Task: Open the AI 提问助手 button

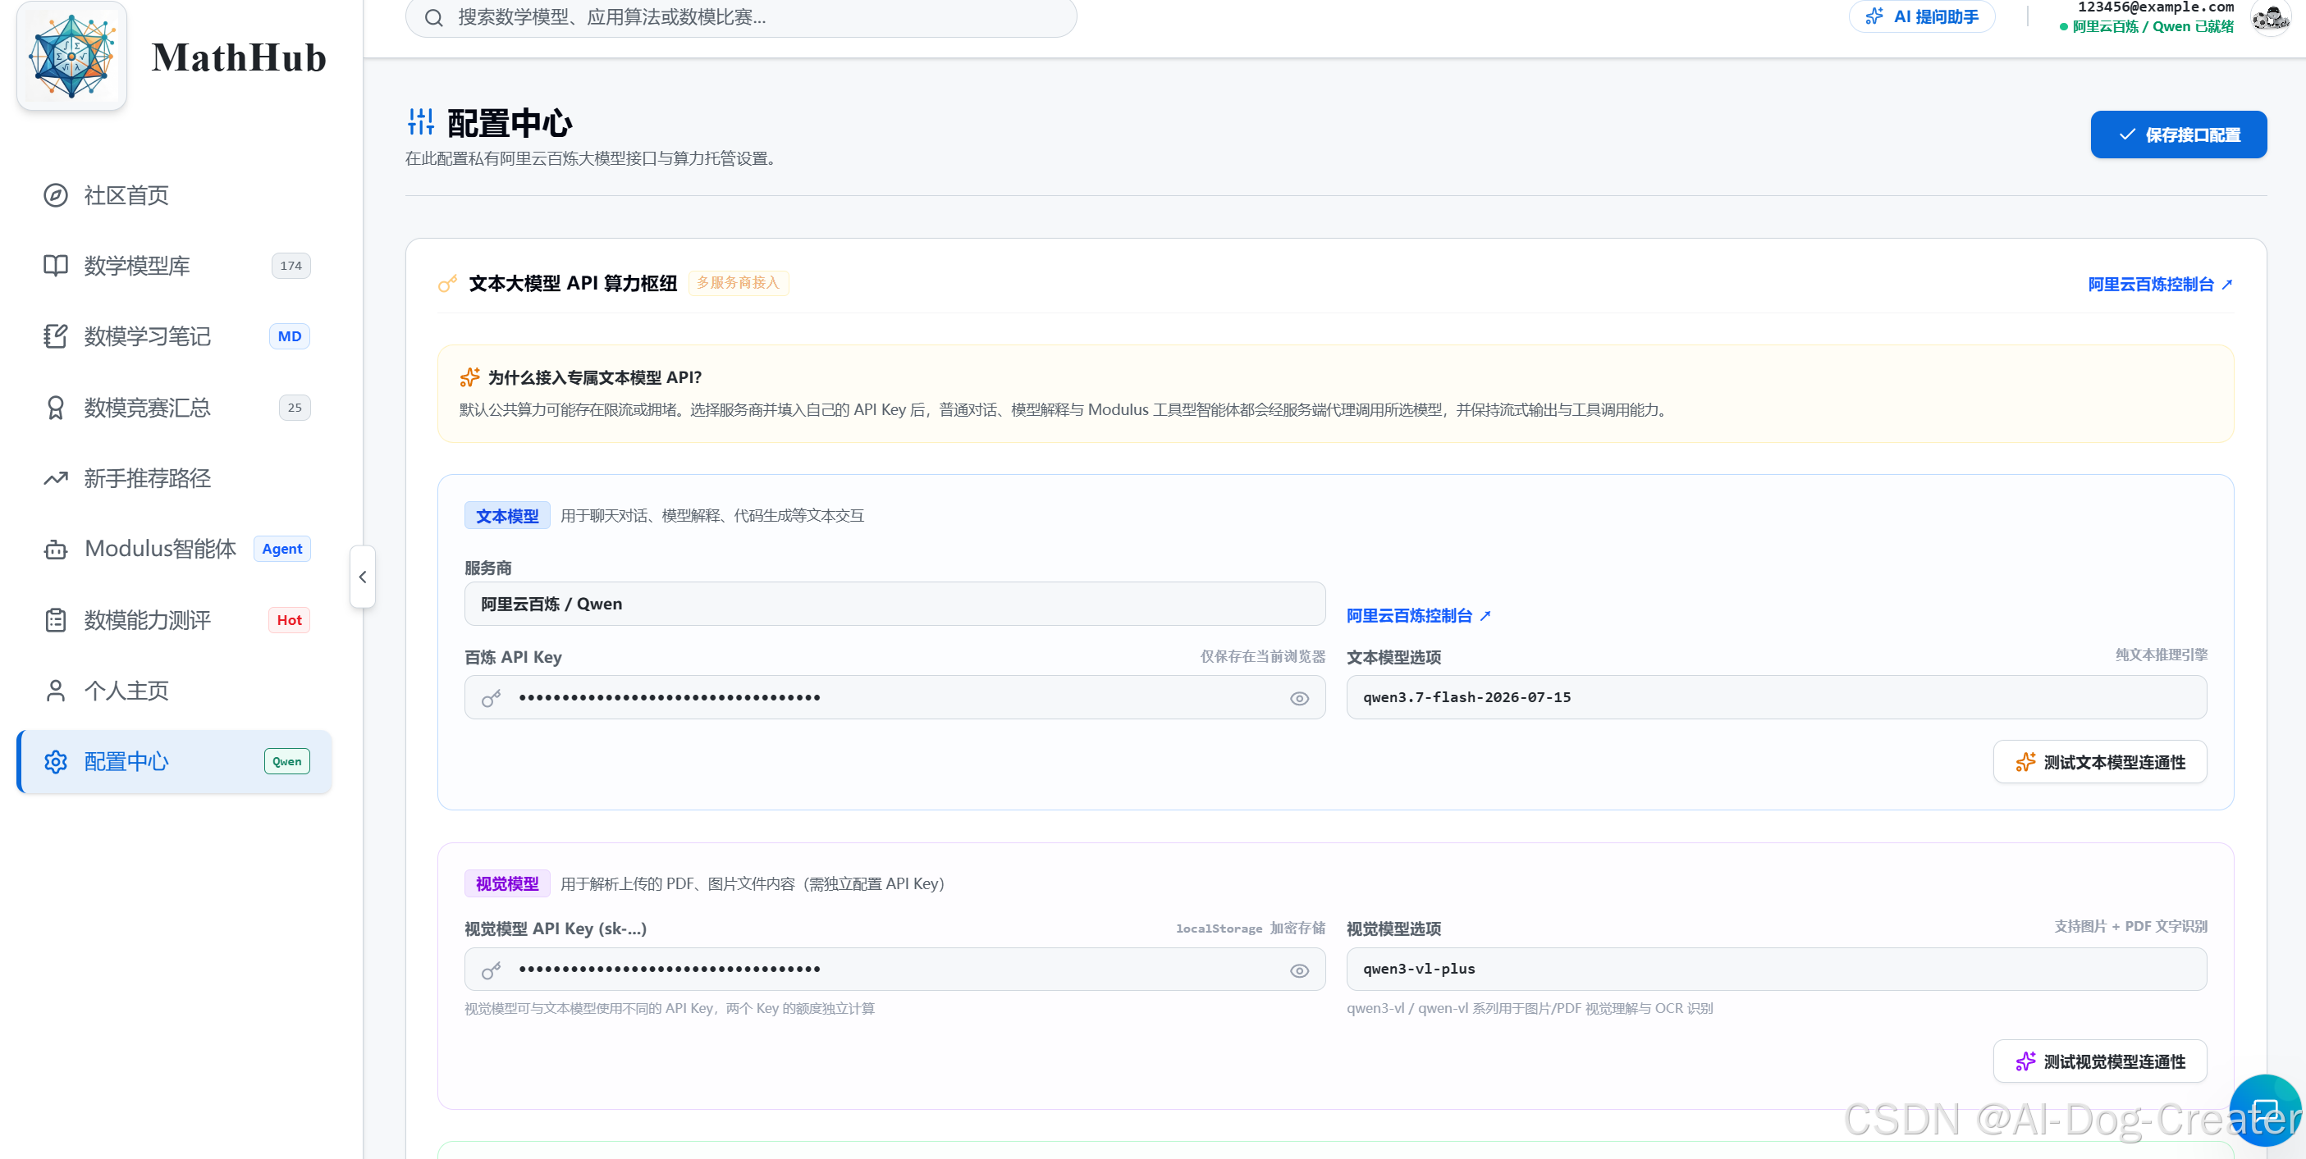Action: pos(1922,17)
